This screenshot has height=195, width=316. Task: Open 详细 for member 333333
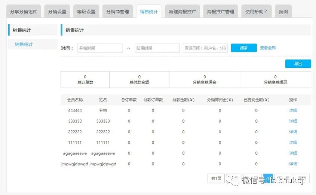tap(293, 121)
